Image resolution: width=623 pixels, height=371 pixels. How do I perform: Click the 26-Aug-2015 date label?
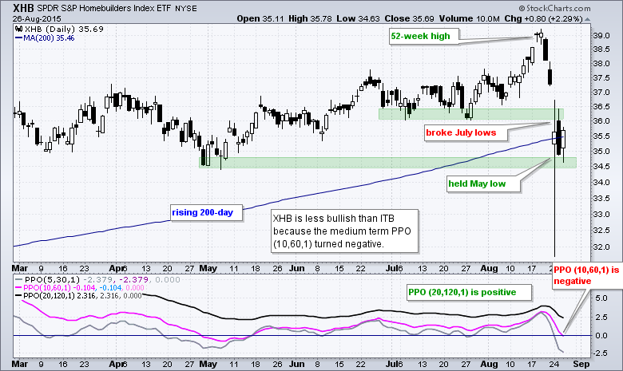37,19
